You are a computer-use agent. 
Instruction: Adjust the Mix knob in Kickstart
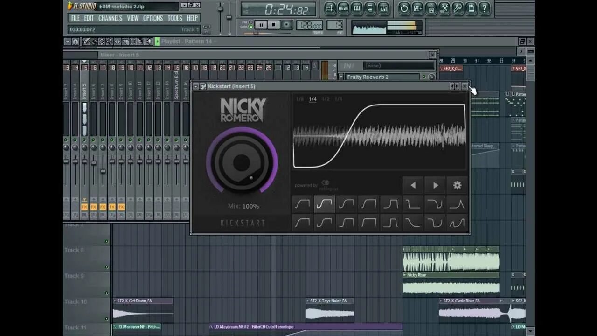[x=242, y=163]
